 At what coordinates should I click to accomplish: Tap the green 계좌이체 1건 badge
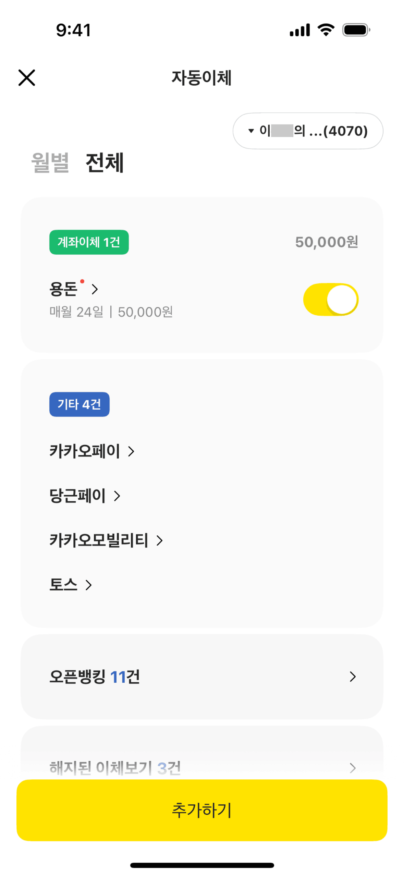click(89, 242)
